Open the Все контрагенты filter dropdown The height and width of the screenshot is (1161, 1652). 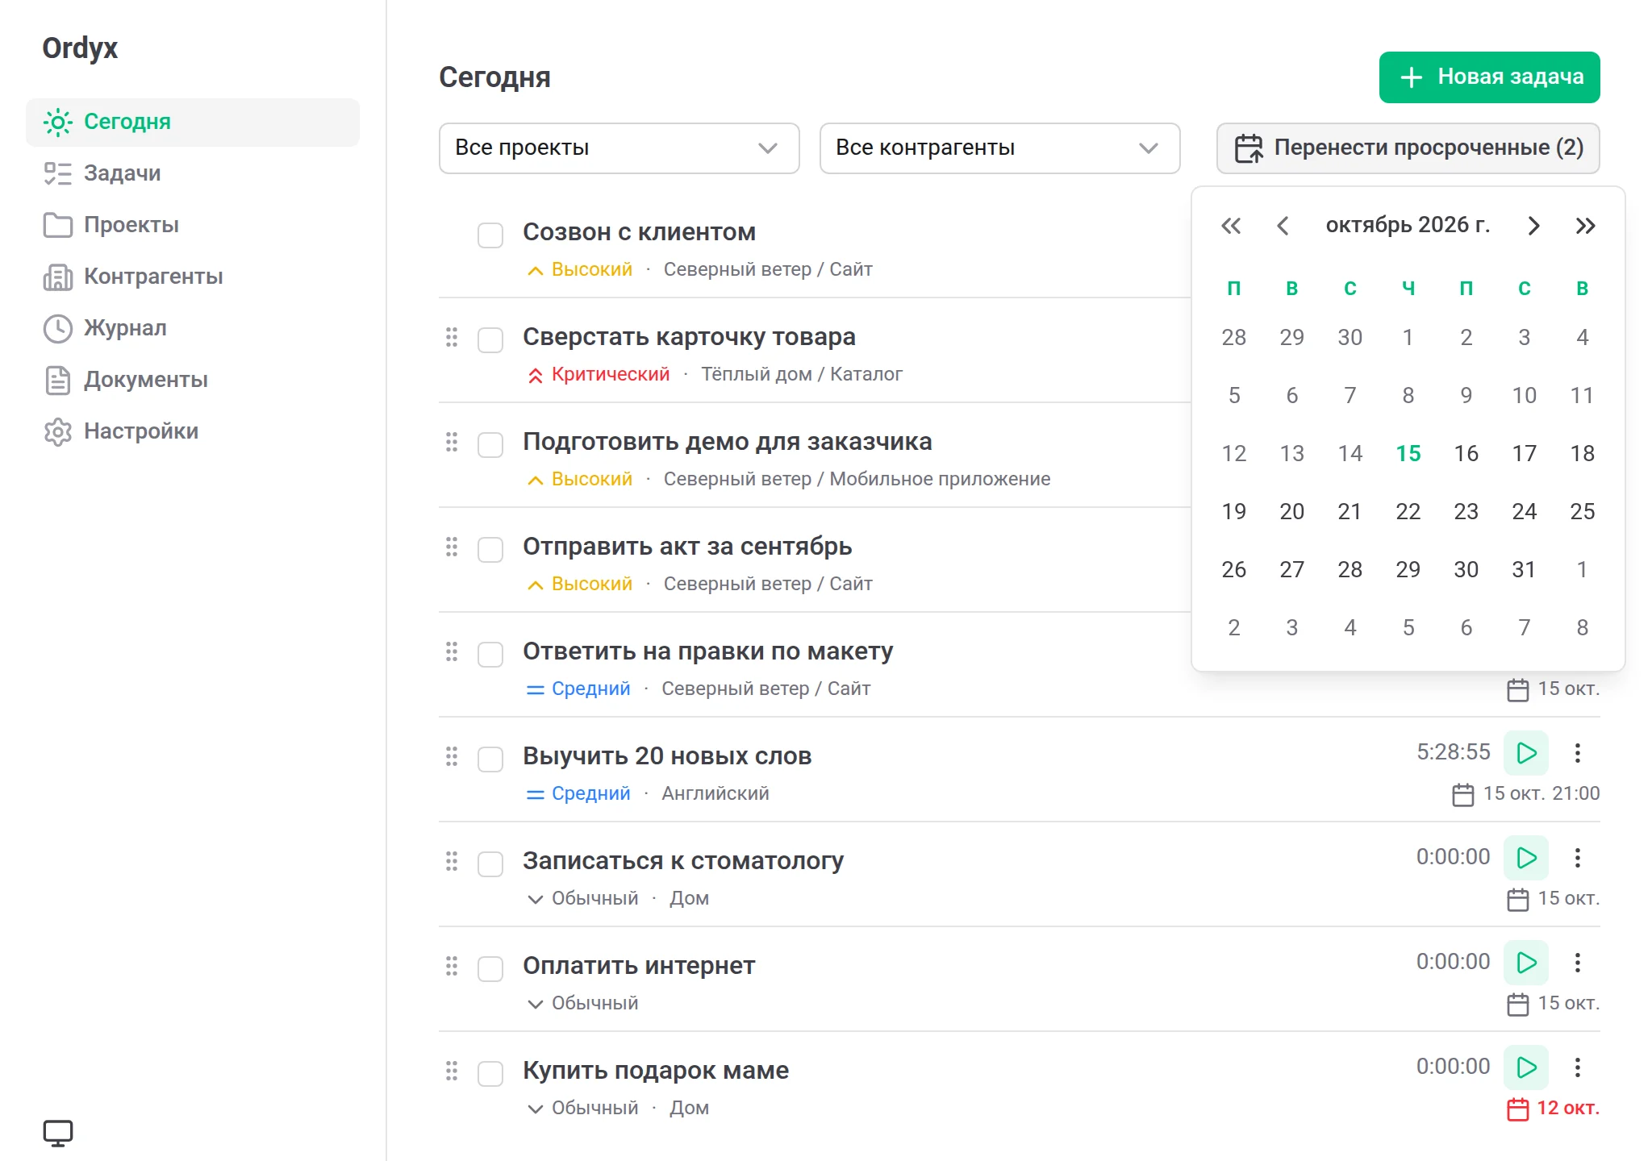[1000, 148]
